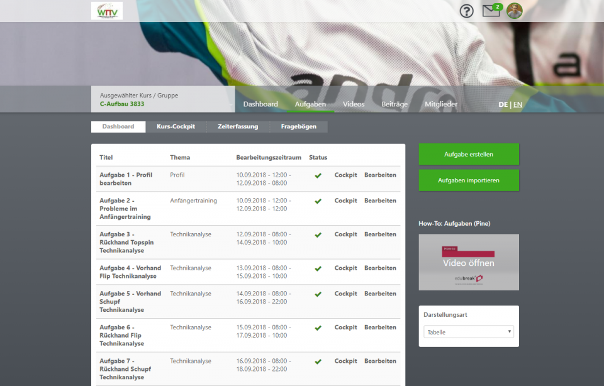Viewport: 604px width, 386px height.
Task: Open the How-To Video öffnen thumbnail
Action: (469, 262)
